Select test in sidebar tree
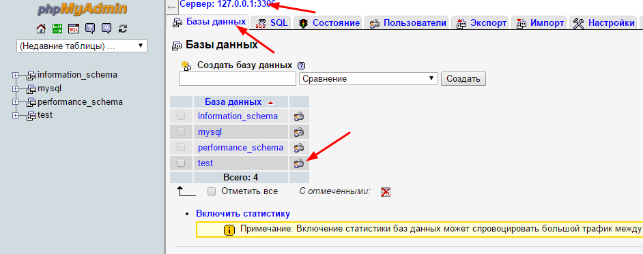This screenshot has width=643, height=254. [x=45, y=115]
